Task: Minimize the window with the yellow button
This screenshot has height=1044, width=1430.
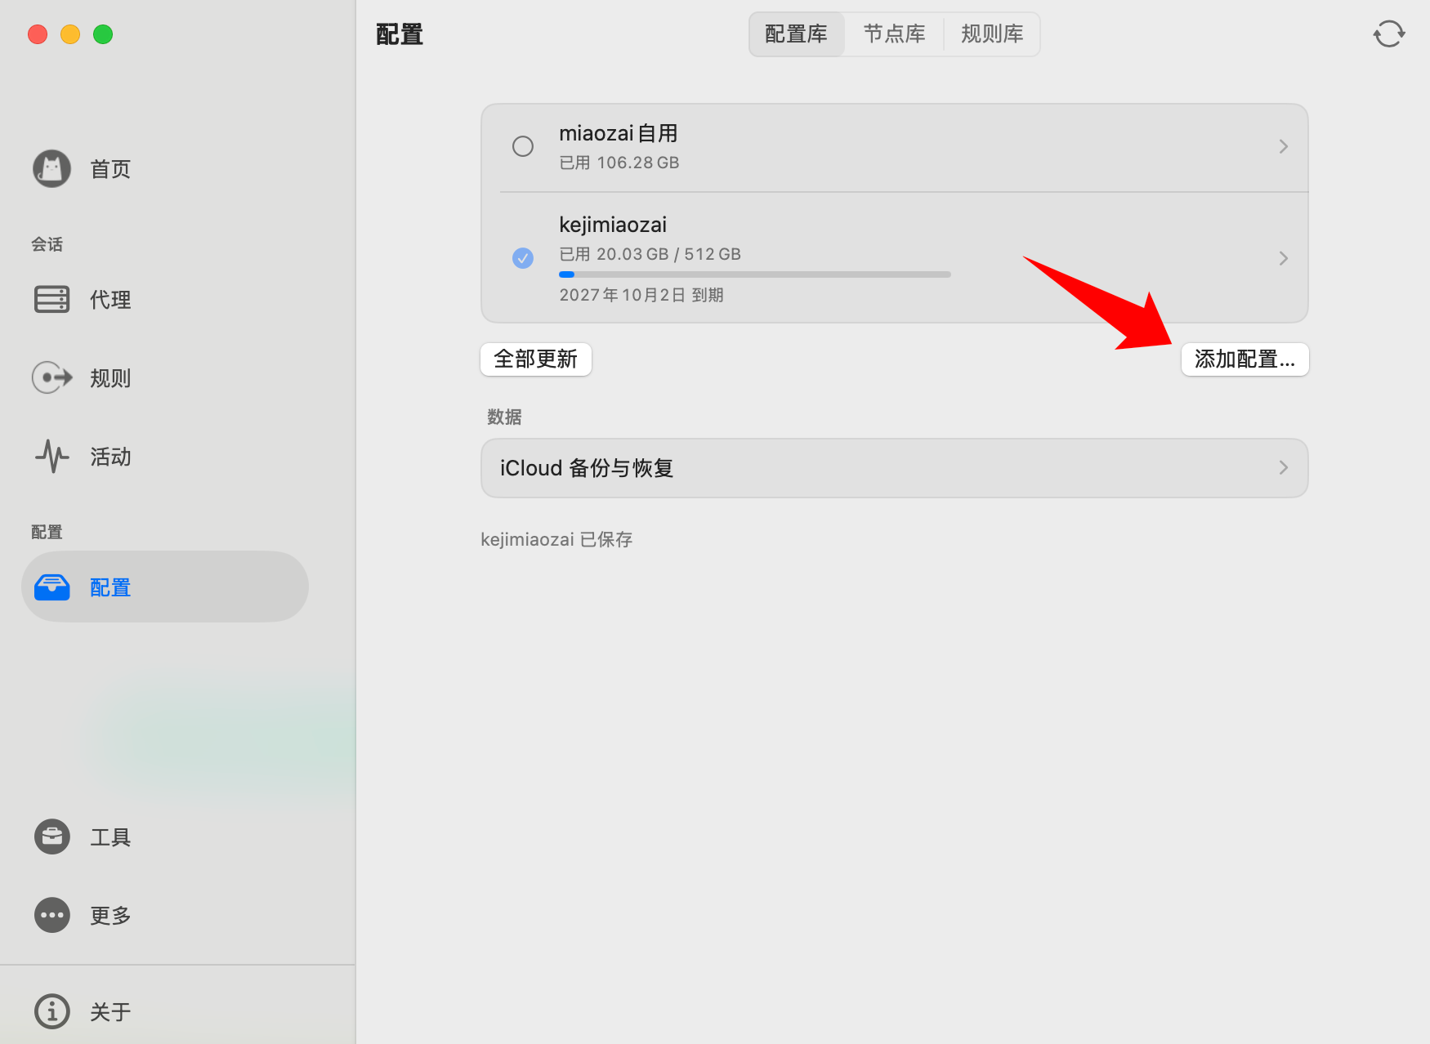Action: click(x=70, y=34)
